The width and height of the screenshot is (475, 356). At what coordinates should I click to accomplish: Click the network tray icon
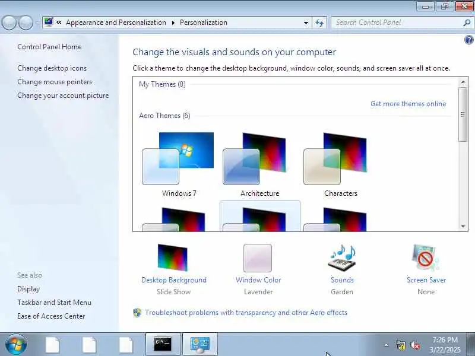click(x=400, y=345)
